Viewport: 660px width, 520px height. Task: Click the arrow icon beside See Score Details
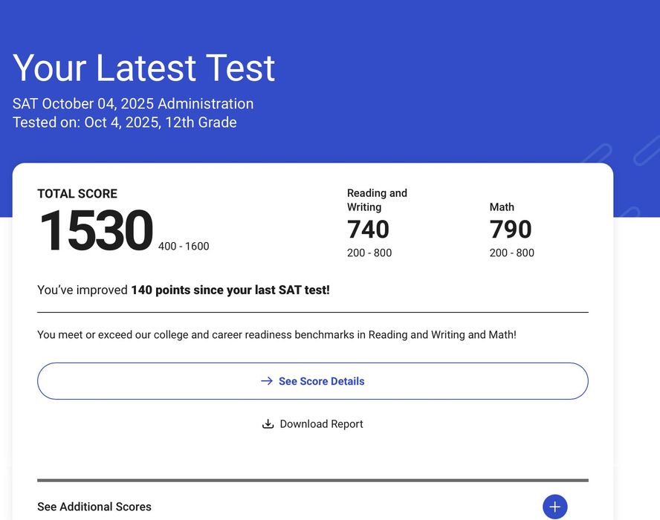tap(267, 381)
